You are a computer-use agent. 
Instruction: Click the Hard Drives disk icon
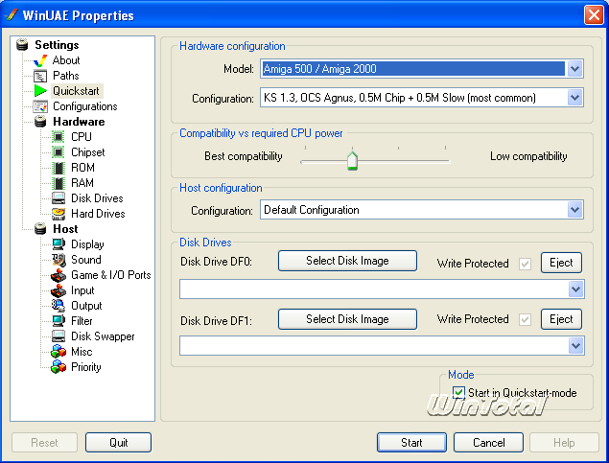[x=59, y=214]
